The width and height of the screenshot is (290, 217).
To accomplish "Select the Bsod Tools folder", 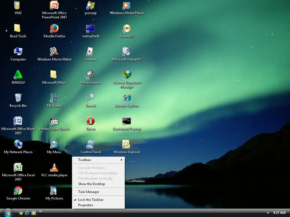I will [x=17, y=28].
